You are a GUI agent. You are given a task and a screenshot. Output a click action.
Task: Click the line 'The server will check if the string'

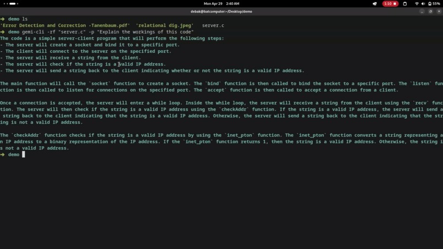click(x=83, y=64)
